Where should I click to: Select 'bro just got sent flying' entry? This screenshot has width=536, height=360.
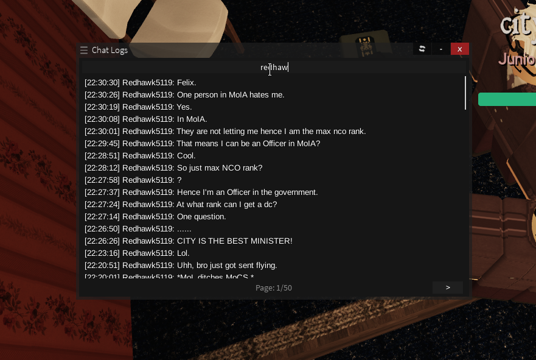(x=181, y=265)
